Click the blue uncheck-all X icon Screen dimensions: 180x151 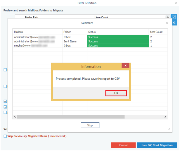click(174, 23)
